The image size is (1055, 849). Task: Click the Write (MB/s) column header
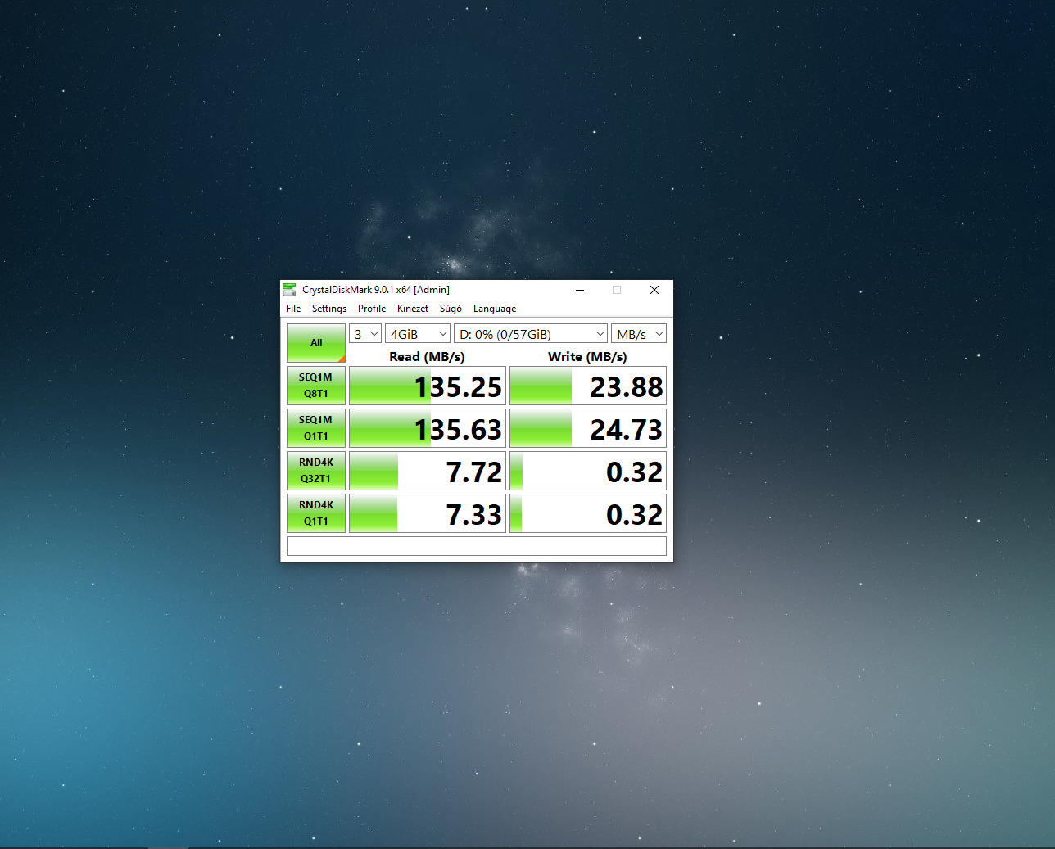tap(587, 356)
